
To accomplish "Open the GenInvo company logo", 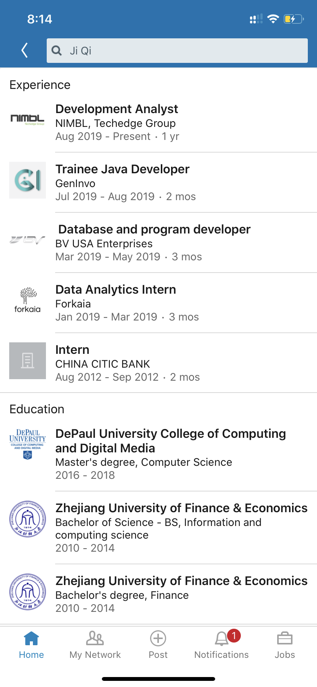I will tap(28, 180).
